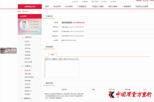
Task: Click inside the empty logistics tracking box
Action: coord(62,69)
